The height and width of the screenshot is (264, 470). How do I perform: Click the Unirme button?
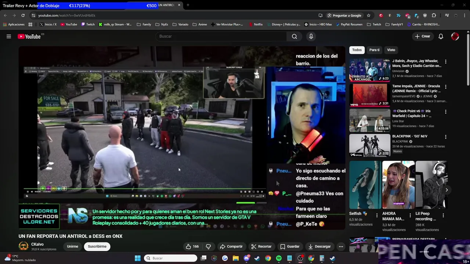72,246
